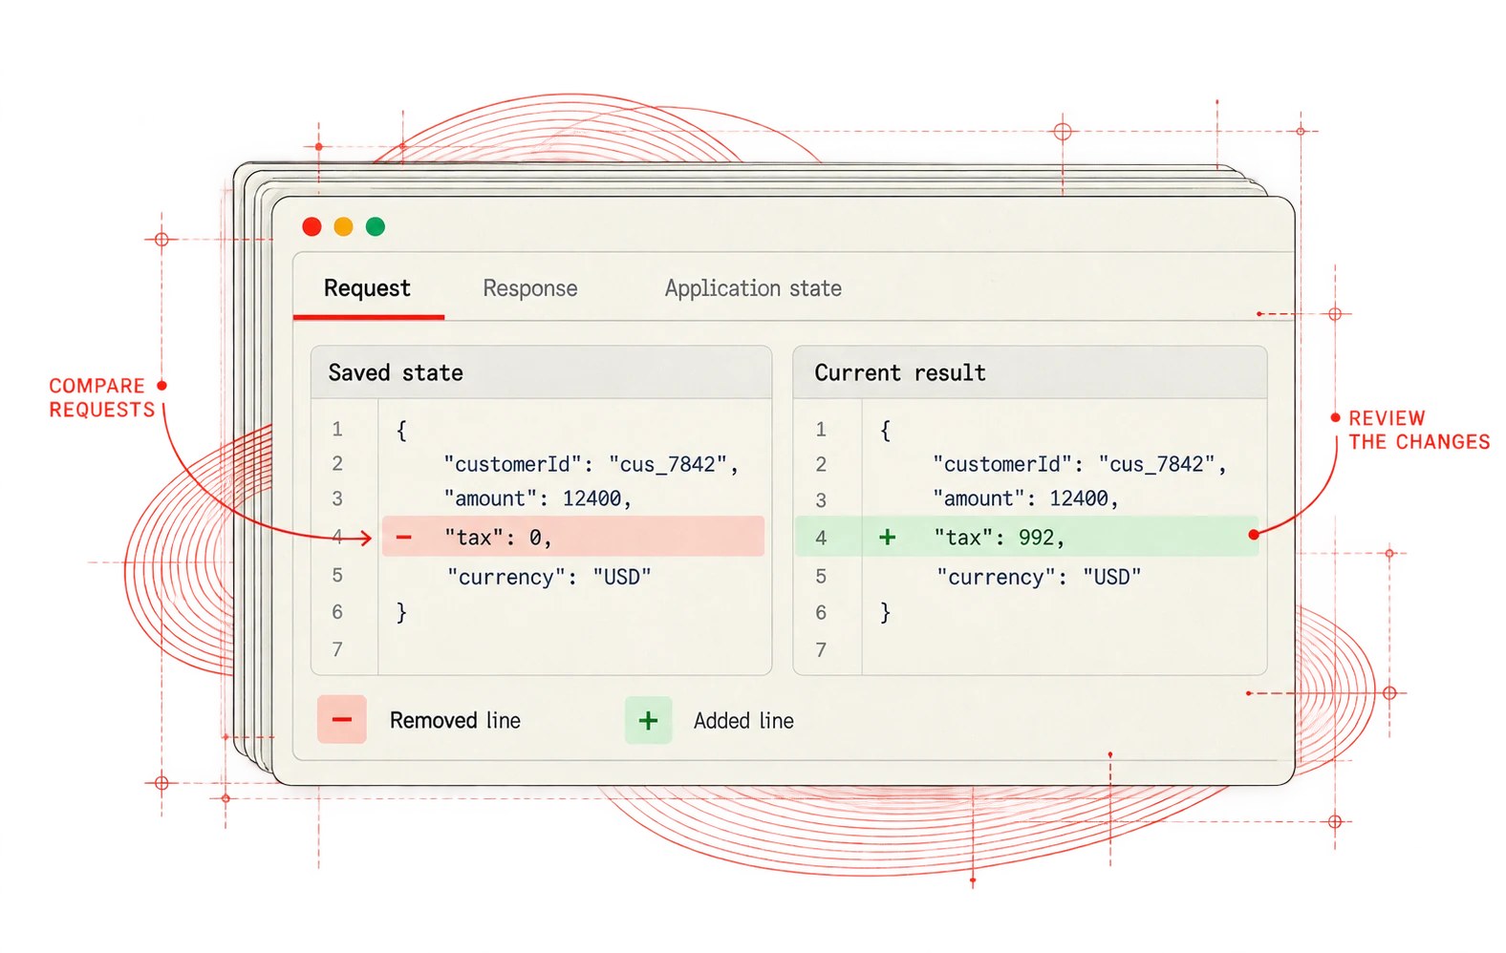Click the minus icon on the removed tax line
The width and height of the screenshot is (1506, 953).
coord(404,538)
